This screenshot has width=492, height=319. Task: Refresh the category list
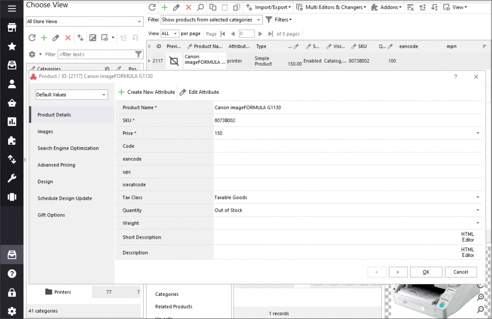[x=32, y=38]
